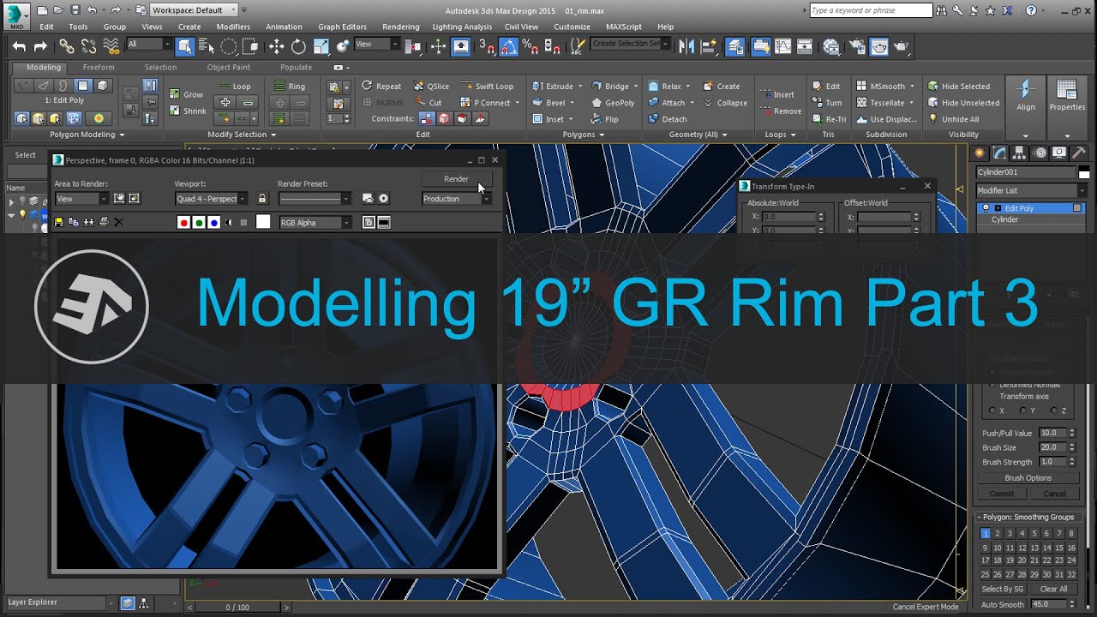Click the Grow selection button

pos(186,94)
